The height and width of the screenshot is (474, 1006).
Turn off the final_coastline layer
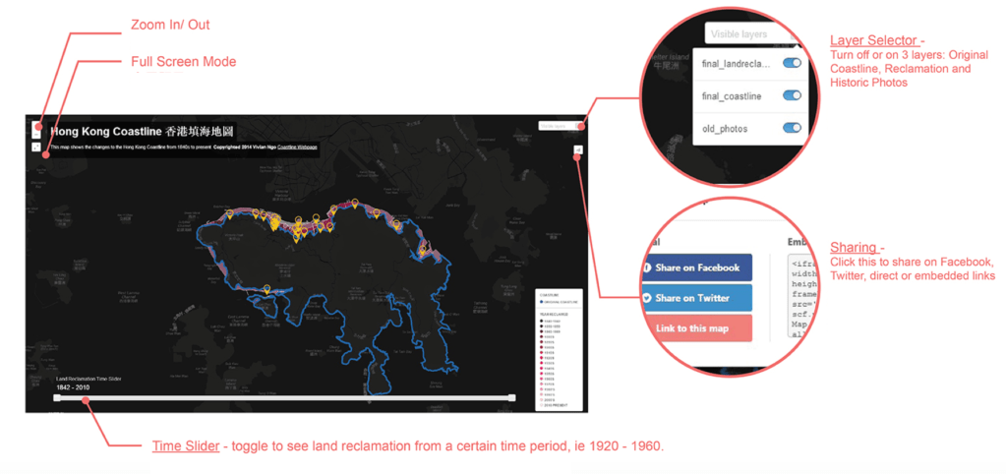pyautogui.click(x=792, y=96)
